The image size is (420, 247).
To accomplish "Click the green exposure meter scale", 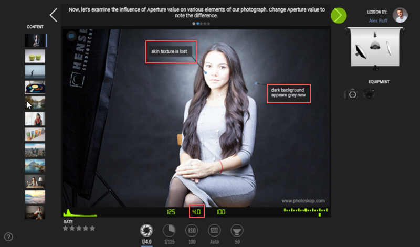I will [x=306, y=212].
